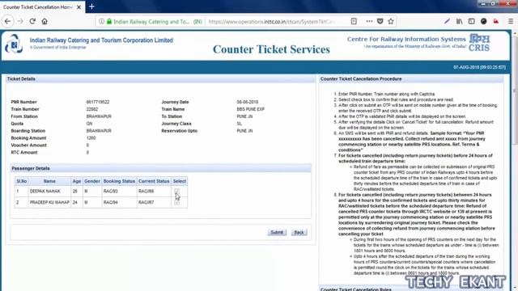Click the Booking Amount value 1260
518x291 pixels.
pyautogui.click(x=91, y=138)
